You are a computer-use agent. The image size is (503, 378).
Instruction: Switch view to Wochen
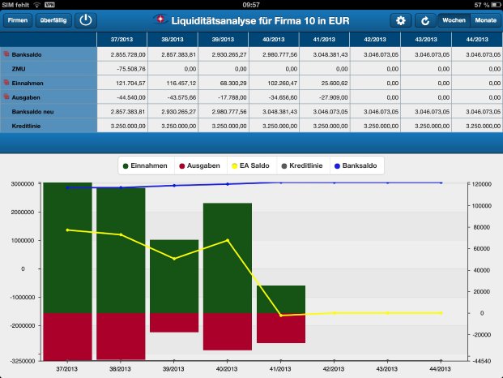(454, 19)
